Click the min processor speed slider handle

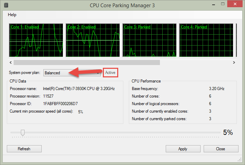coord(23,133)
